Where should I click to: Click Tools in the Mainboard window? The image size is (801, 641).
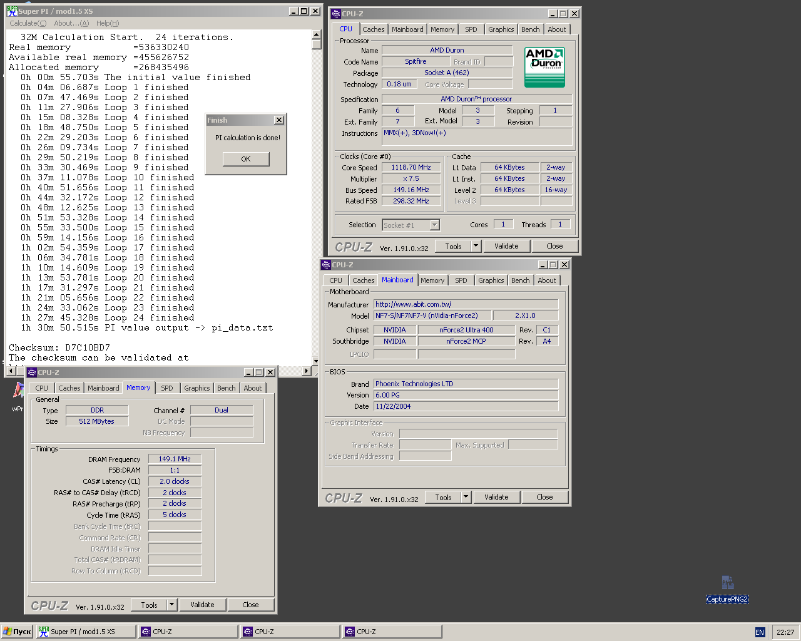point(443,498)
